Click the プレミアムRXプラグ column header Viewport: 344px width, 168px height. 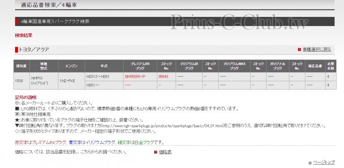point(140,66)
